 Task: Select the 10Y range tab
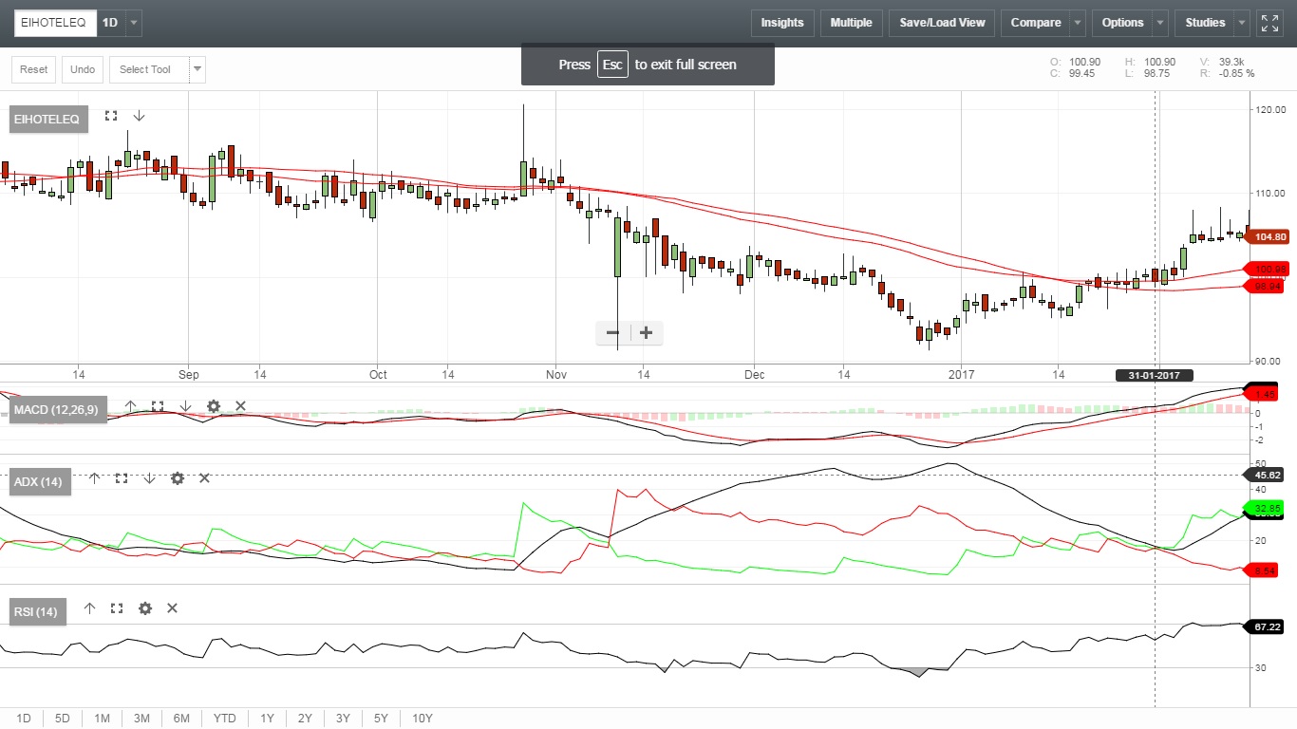(423, 719)
